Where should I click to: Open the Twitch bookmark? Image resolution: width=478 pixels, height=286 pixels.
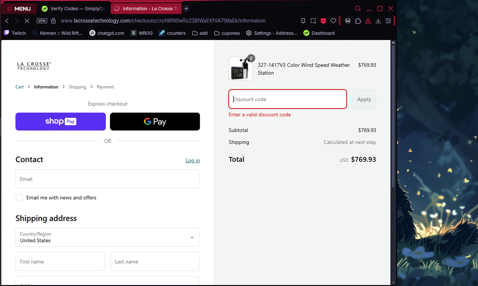[x=15, y=33]
